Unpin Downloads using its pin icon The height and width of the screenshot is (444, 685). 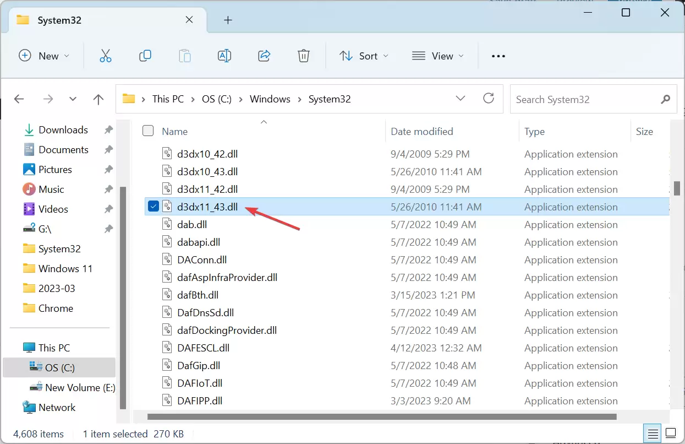[x=109, y=130]
